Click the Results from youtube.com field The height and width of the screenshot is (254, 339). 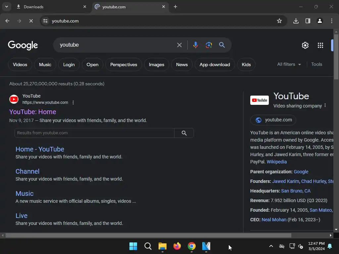(x=94, y=133)
